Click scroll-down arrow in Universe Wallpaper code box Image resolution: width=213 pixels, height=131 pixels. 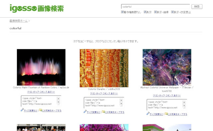click(184, 105)
